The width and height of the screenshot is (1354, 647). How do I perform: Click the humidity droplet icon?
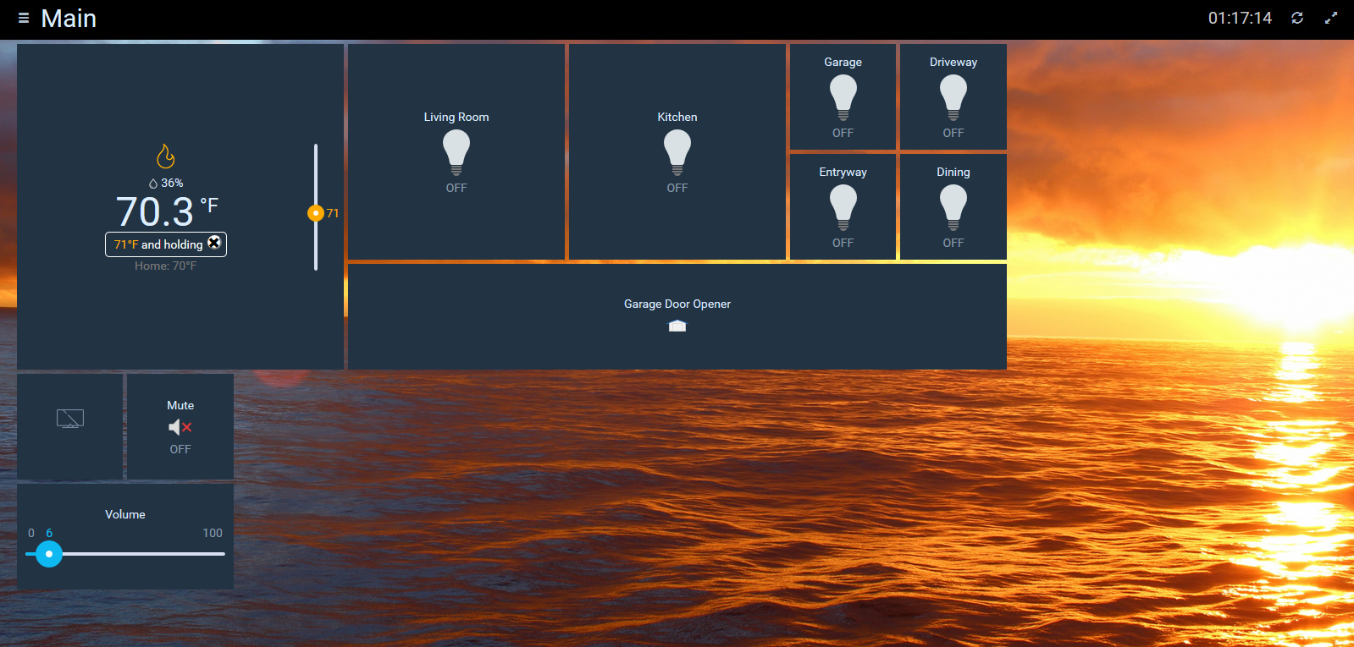153,184
